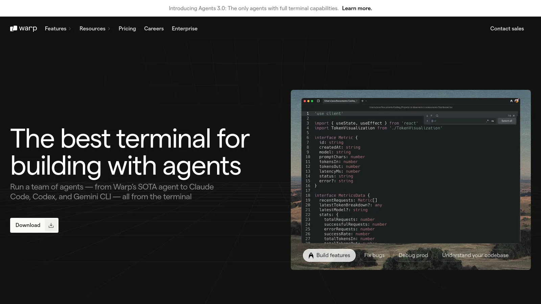Expand the replace row chevron in find bar
This screenshot has height=304, width=541.
[427, 121]
